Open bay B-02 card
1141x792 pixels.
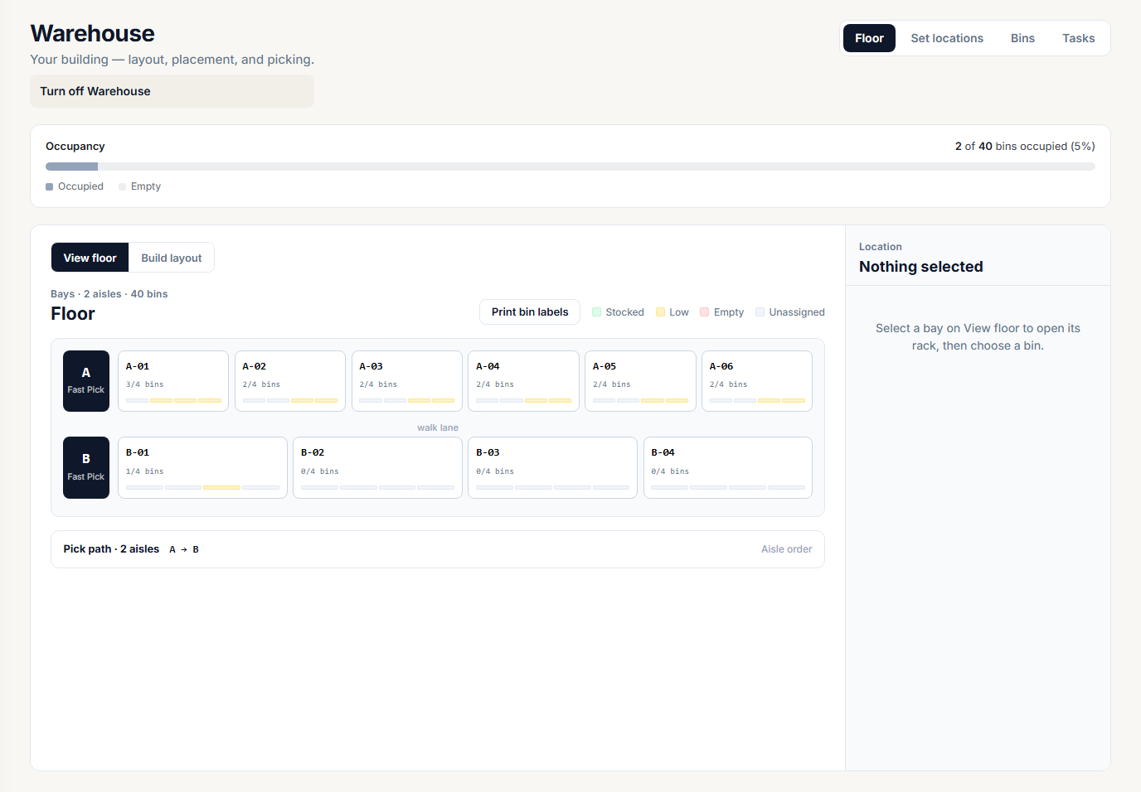[377, 467]
